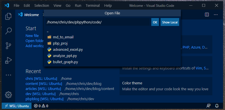Click the VS Code icon on Welcome tab
The width and height of the screenshot is (225, 110).
[20, 15]
